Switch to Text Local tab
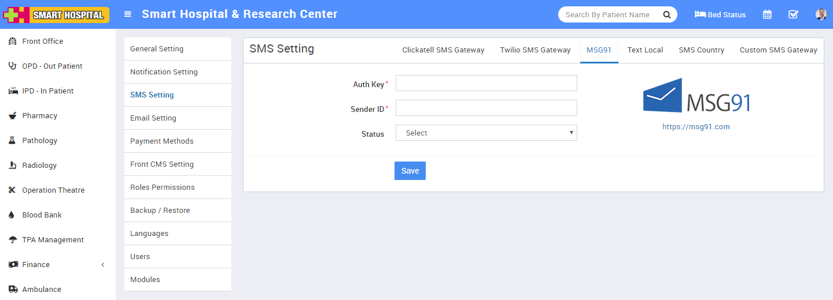The image size is (833, 300). click(x=645, y=50)
